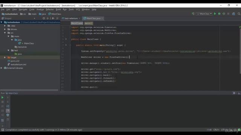
Task: Toggle scroll to end in Run console
Action: [8, 111]
